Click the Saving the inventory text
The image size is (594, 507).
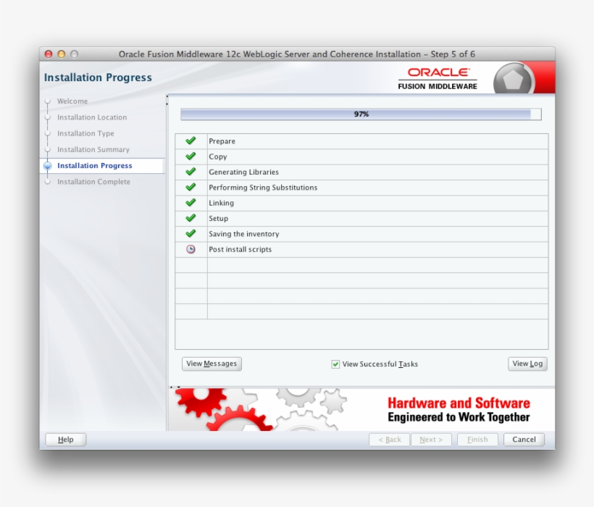(x=244, y=234)
